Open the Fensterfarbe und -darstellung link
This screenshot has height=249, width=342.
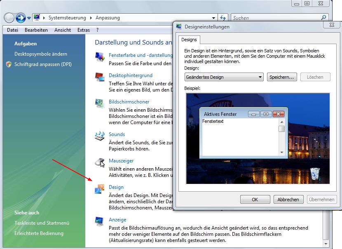(x=141, y=55)
